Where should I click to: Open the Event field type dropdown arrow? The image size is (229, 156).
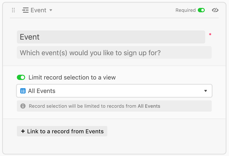tap(51, 10)
